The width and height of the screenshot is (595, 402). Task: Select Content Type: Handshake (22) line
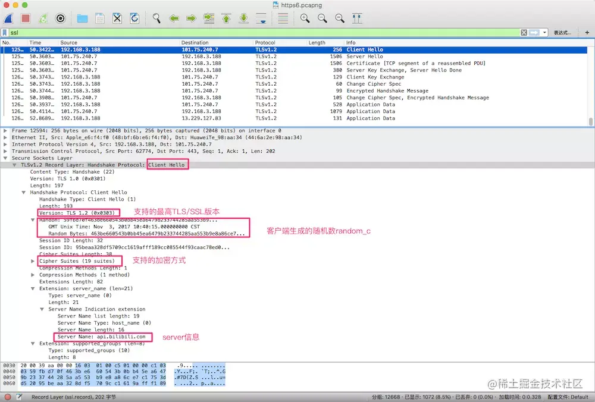click(x=72, y=172)
